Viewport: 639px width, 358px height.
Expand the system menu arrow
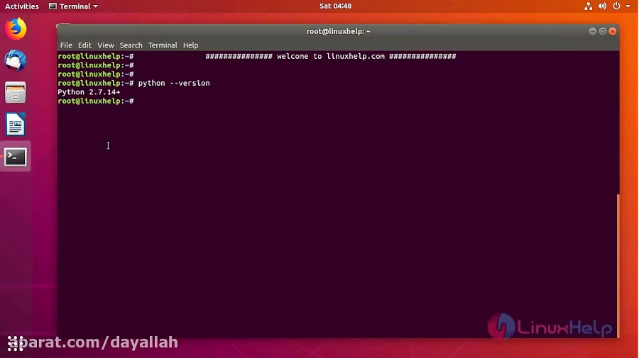(x=628, y=6)
